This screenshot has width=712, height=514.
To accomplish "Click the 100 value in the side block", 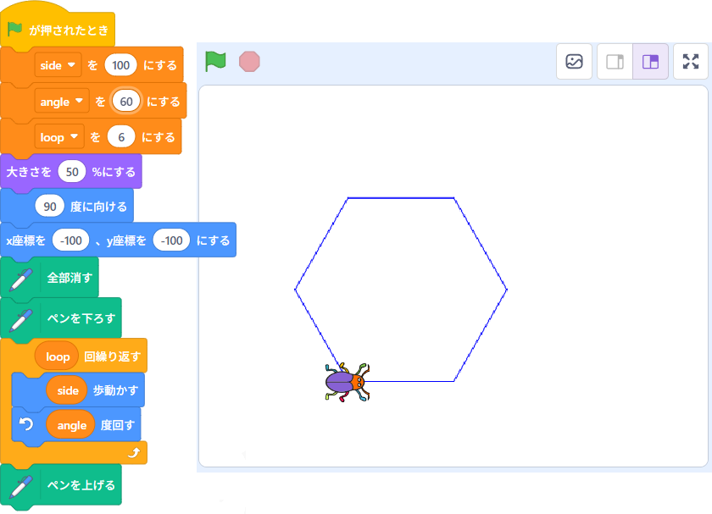I will [120, 65].
